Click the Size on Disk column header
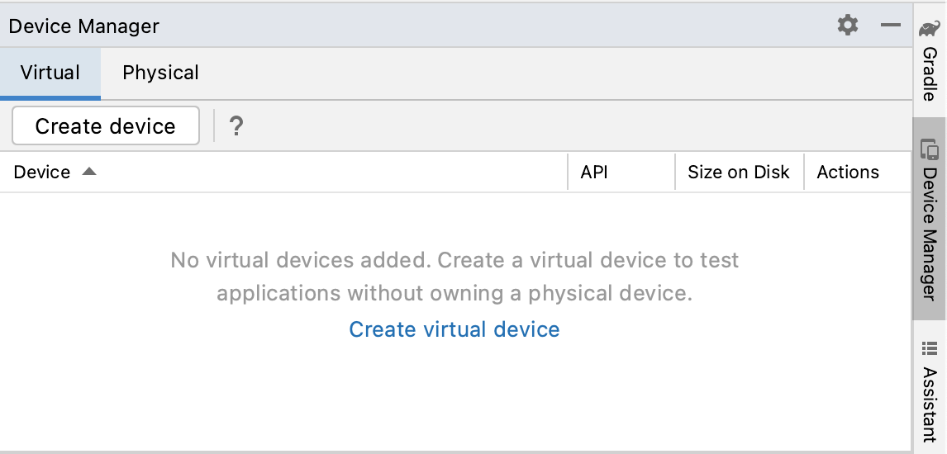Screen dimensions: 947x454 [x=739, y=173]
